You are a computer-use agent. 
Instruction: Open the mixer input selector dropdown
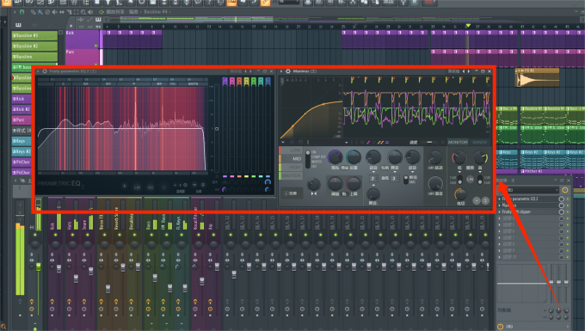coord(528,190)
